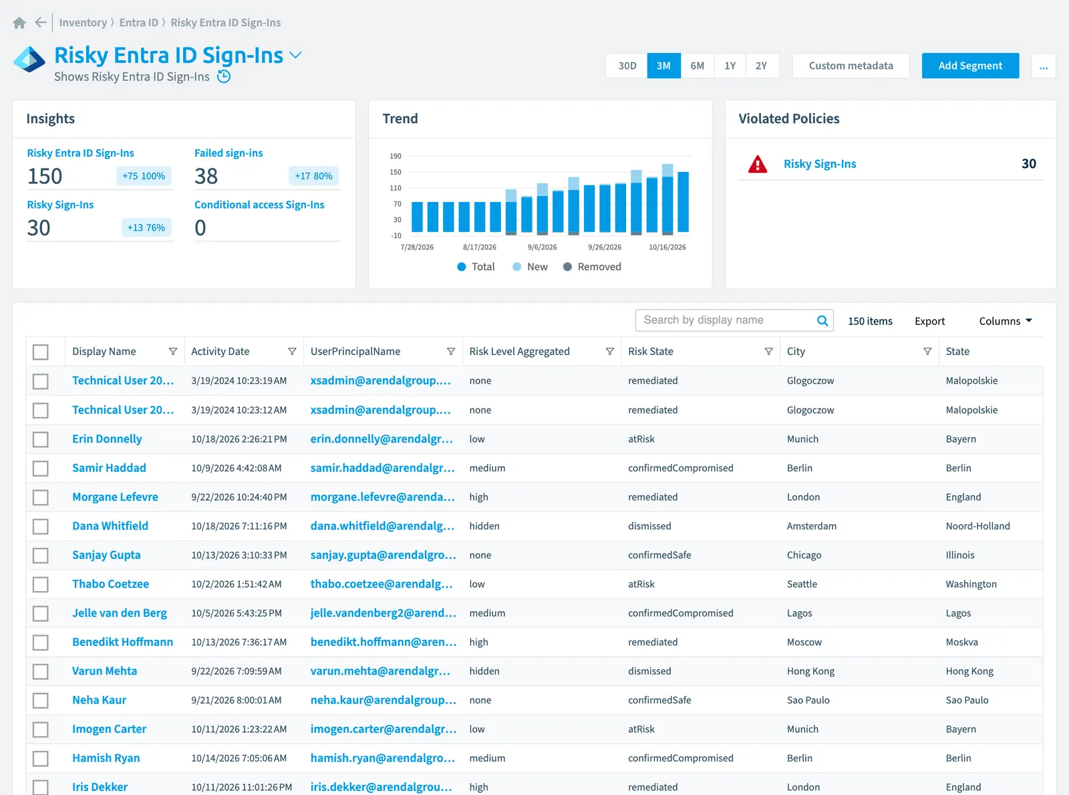Select the 6M time range
Viewport: 1069px width, 795px height.
pyautogui.click(x=697, y=66)
